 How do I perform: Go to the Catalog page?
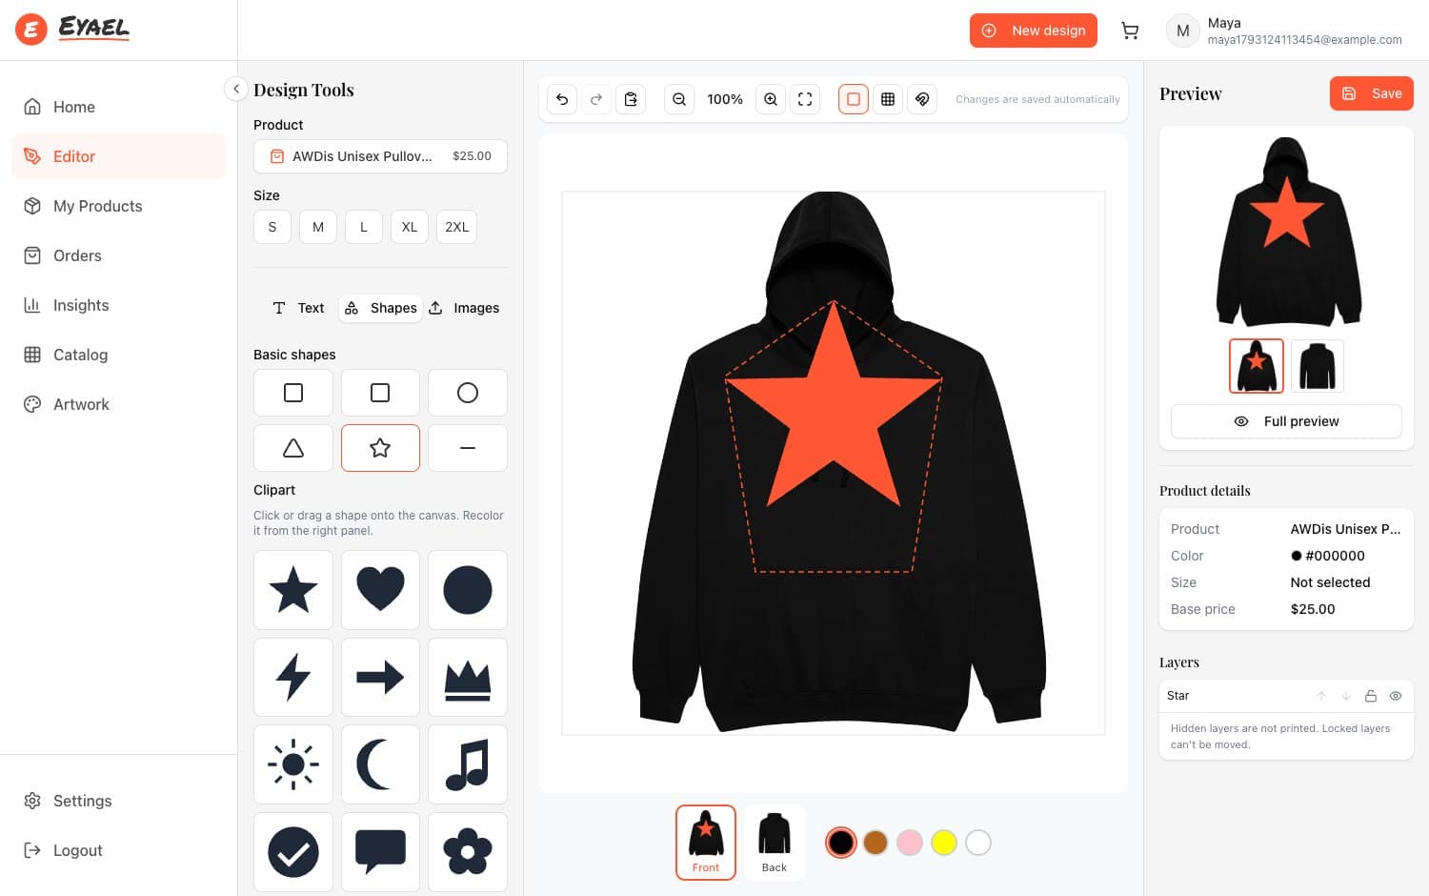tap(118, 355)
